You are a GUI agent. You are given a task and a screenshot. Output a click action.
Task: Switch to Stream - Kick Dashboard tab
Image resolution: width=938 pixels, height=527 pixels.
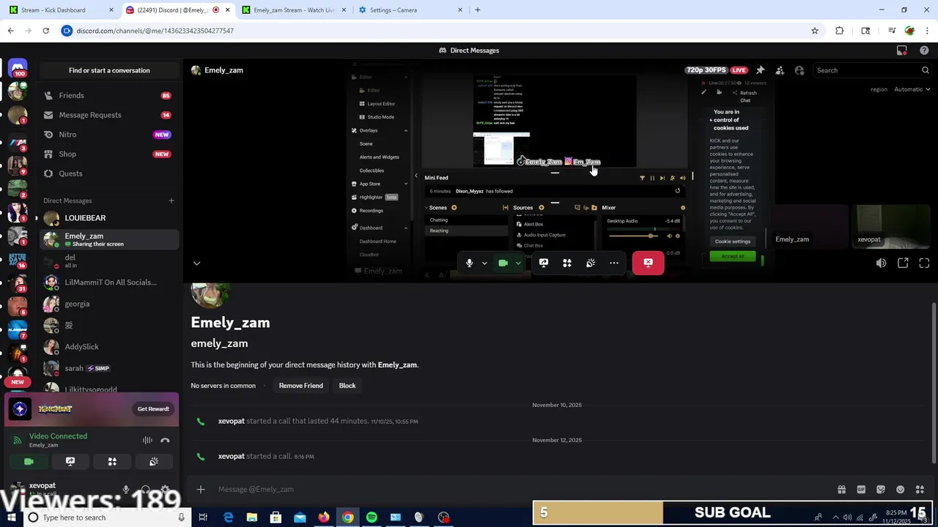(x=62, y=10)
